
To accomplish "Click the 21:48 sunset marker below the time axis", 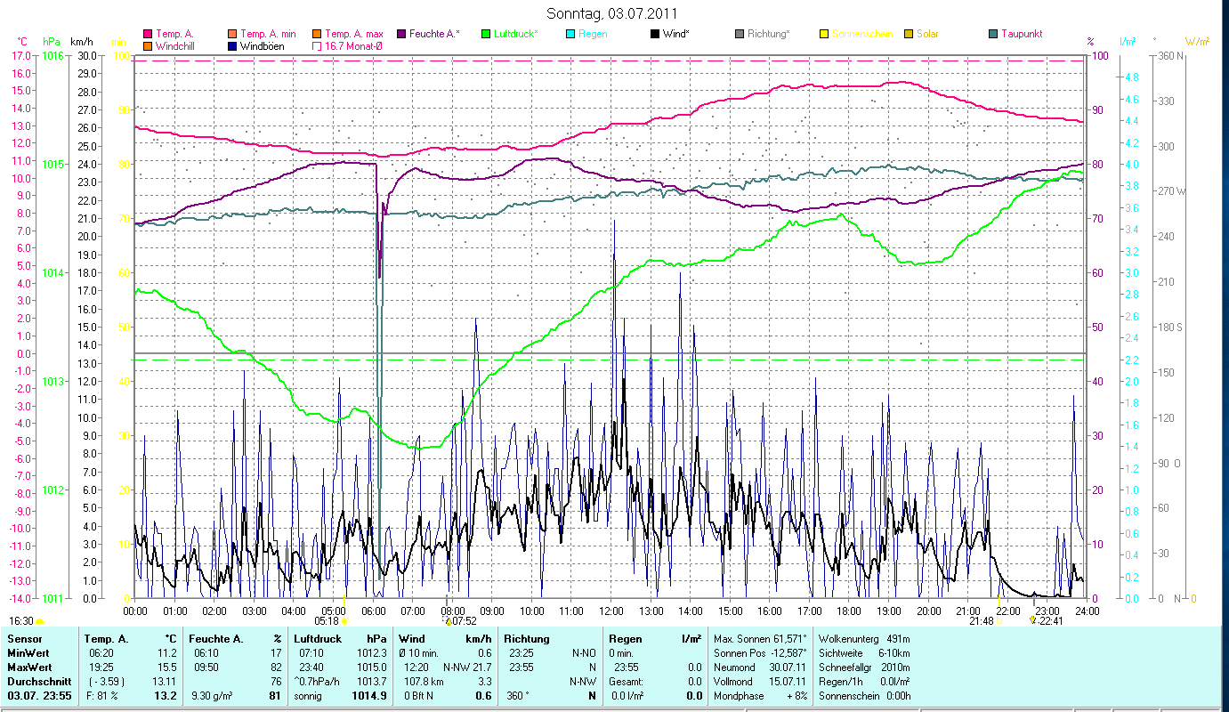I will coord(982,620).
